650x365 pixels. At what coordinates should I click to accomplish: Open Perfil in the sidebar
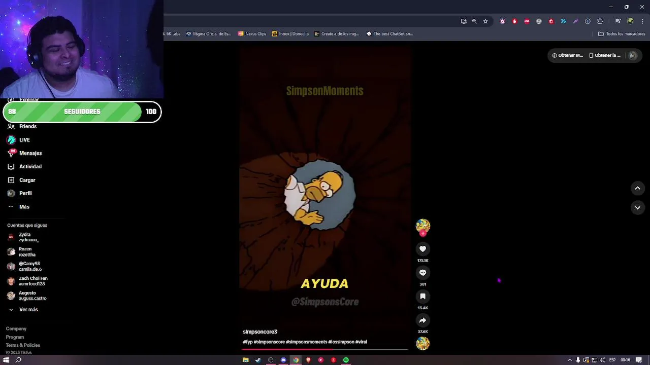click(x=19, y=193)
